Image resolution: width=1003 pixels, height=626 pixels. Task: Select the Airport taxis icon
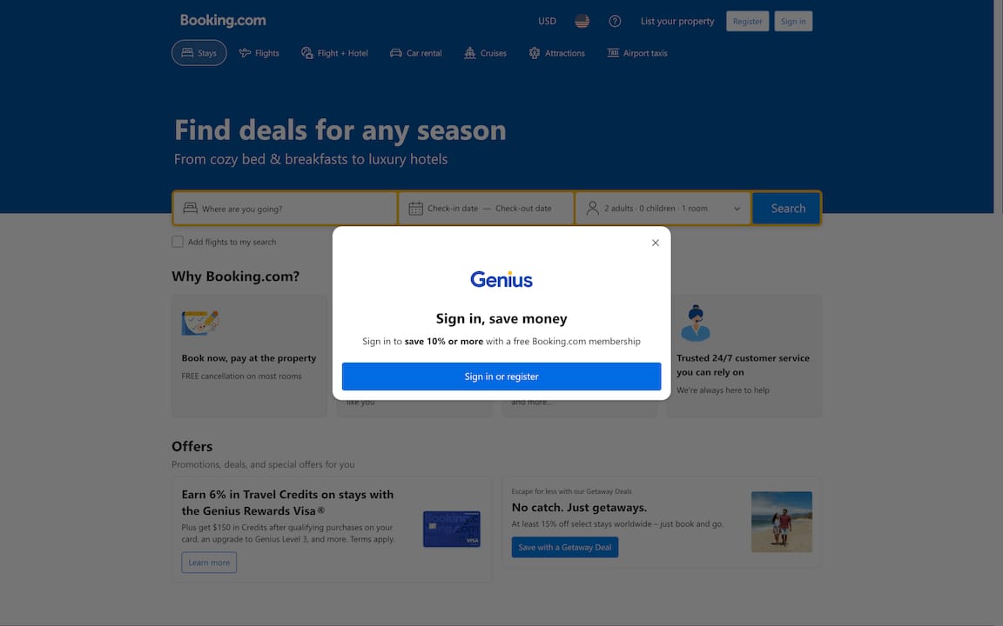[612, 53]
